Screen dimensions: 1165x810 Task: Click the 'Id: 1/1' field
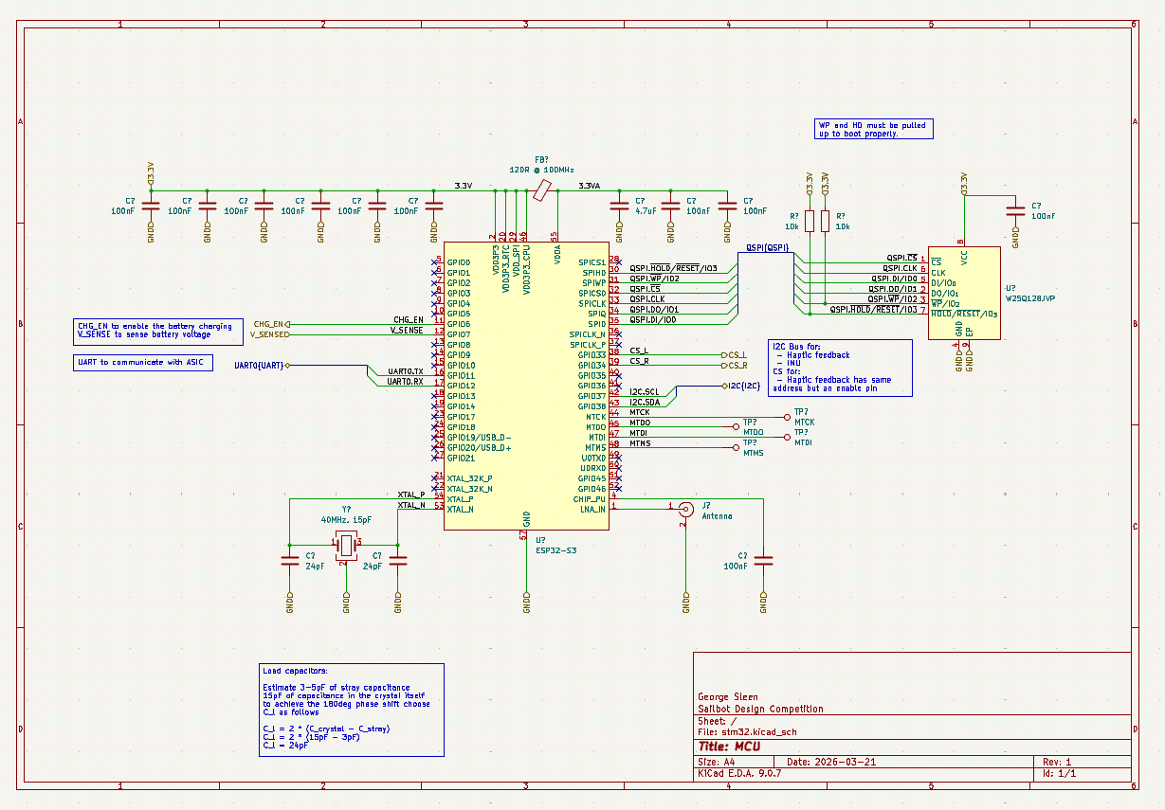pyautogui.click(x=1059, y=773)
